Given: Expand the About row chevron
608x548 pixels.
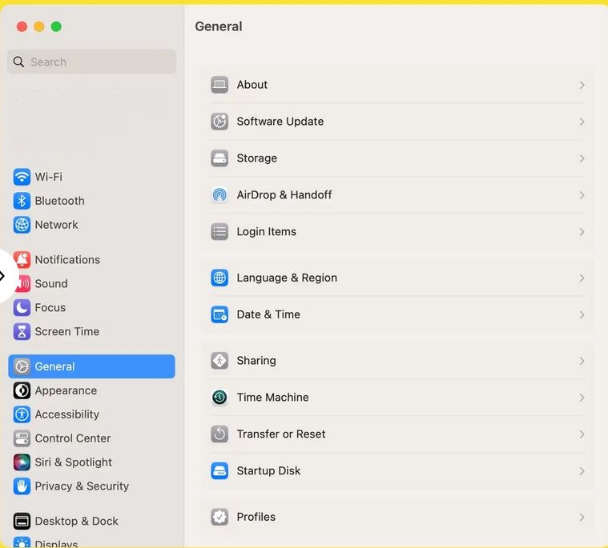Looking at the screenshot, I should [x=582, y=86].
